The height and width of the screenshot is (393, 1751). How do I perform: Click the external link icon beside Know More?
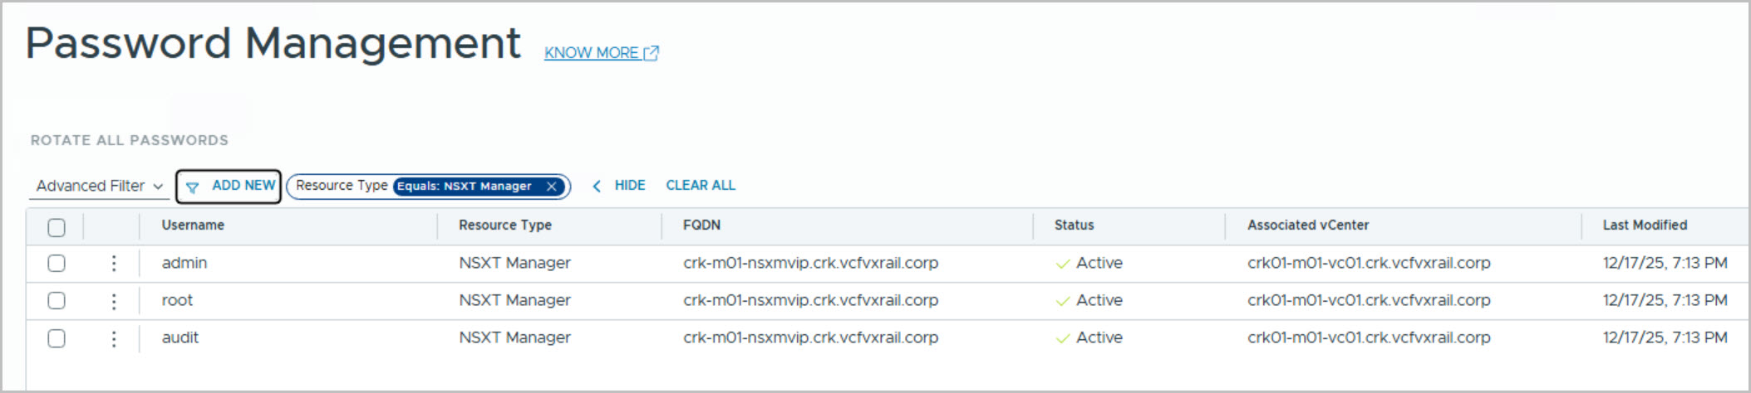tap(652, 53)
